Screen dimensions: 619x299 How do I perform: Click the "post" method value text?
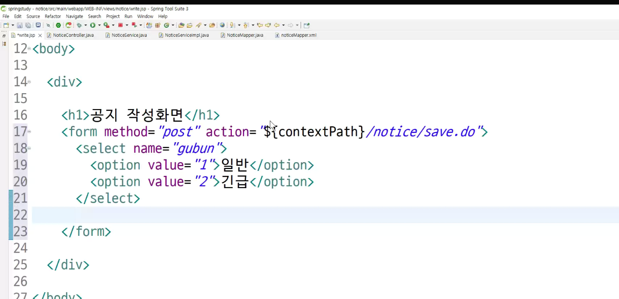point(179,132)
